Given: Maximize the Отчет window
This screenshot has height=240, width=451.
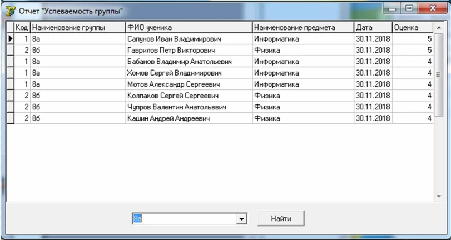Looking at the screenshot, I should click(x=409, y=9).
